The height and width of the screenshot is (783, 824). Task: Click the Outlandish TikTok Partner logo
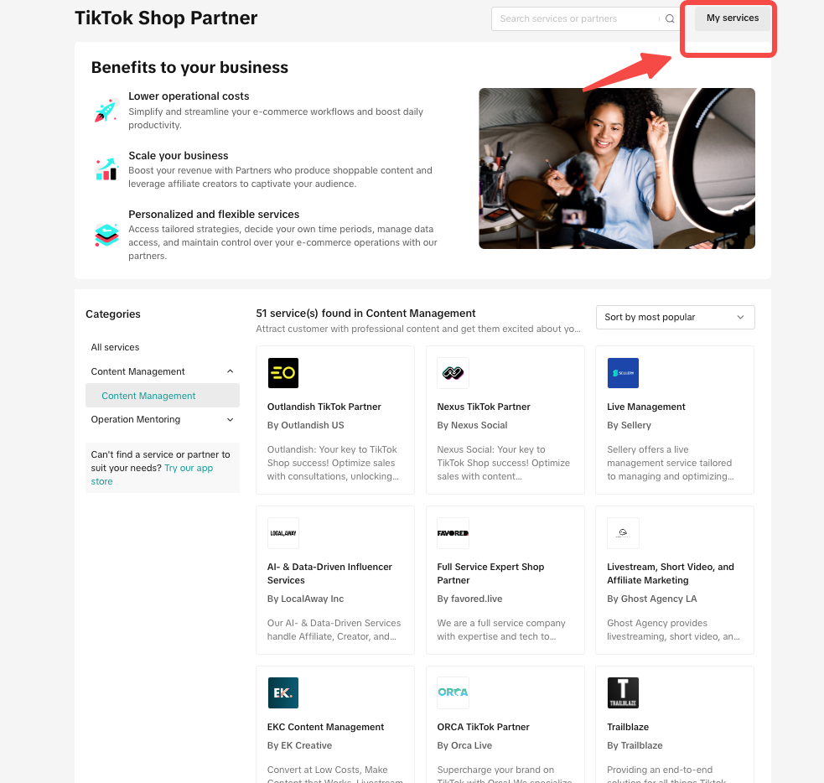283,373
